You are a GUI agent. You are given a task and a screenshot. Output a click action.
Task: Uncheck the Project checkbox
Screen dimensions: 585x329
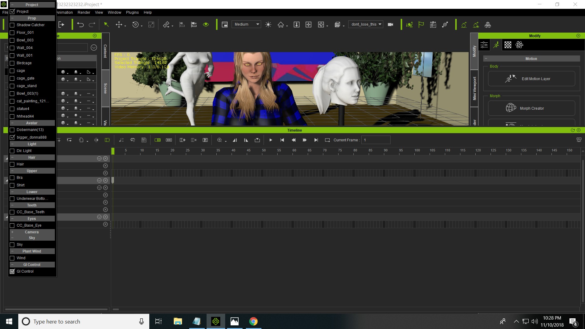tap(12, 12)
